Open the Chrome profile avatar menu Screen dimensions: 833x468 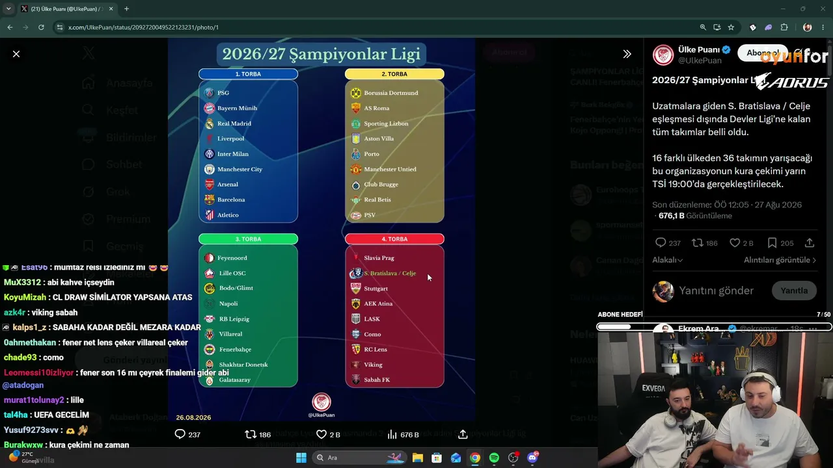pos(808,27)
